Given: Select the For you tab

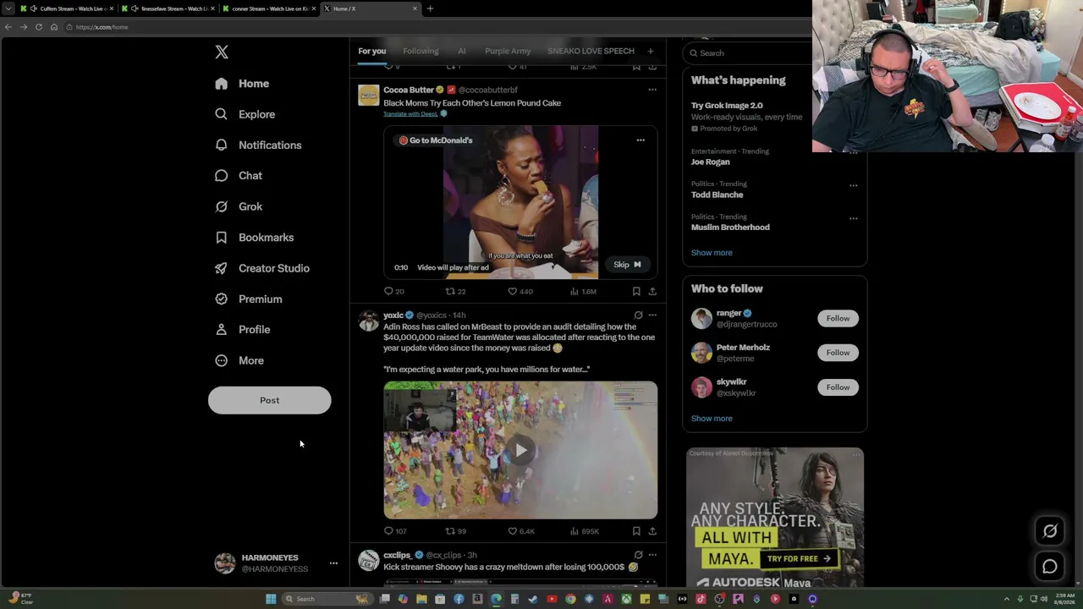Looking at the screenshot, I should [x=371, y=51].
